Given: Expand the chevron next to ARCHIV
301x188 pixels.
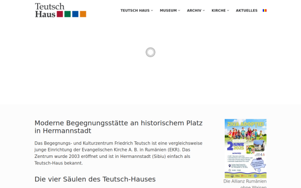Looking at the screenshot, I should click(x=204, y=11).
